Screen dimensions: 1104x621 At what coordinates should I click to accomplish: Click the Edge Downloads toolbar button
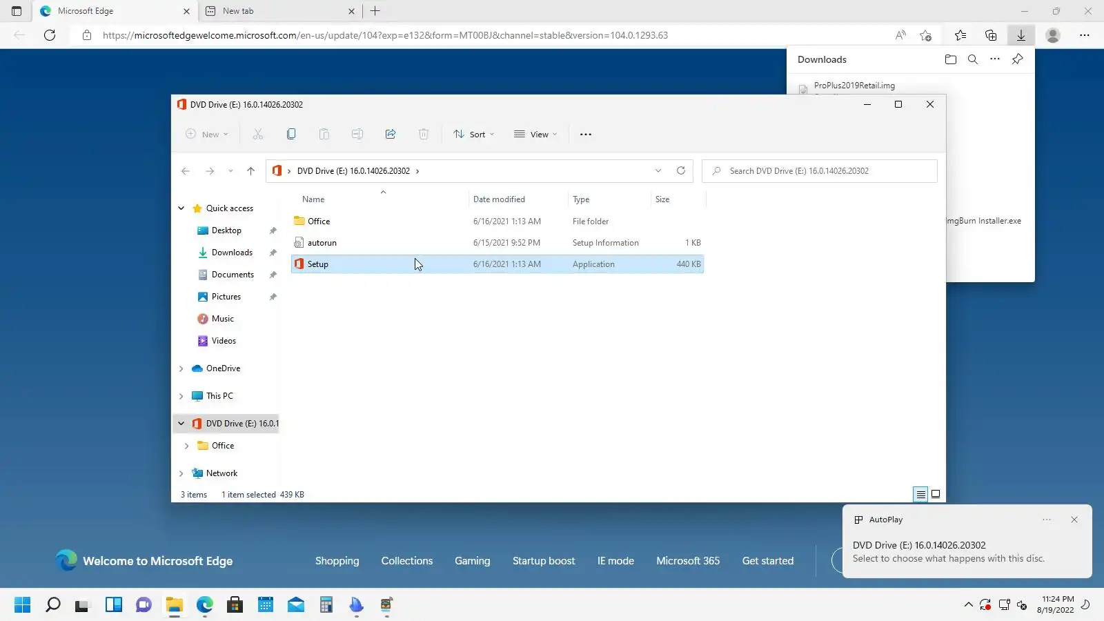pyautogui.click(x=1021, y=35)
